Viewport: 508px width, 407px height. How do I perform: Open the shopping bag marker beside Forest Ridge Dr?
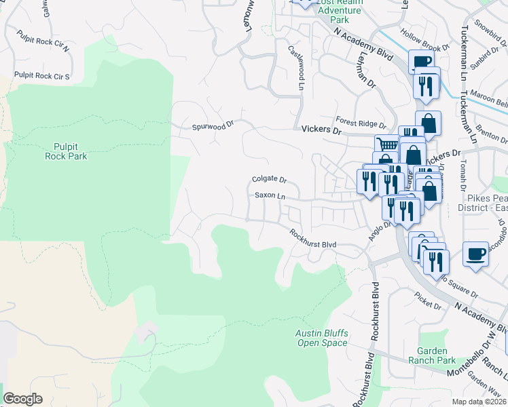(428, 123)
